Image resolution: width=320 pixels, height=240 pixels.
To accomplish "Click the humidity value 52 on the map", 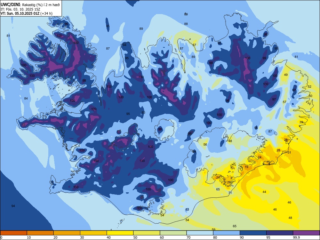I will click(x=309, y=86).
